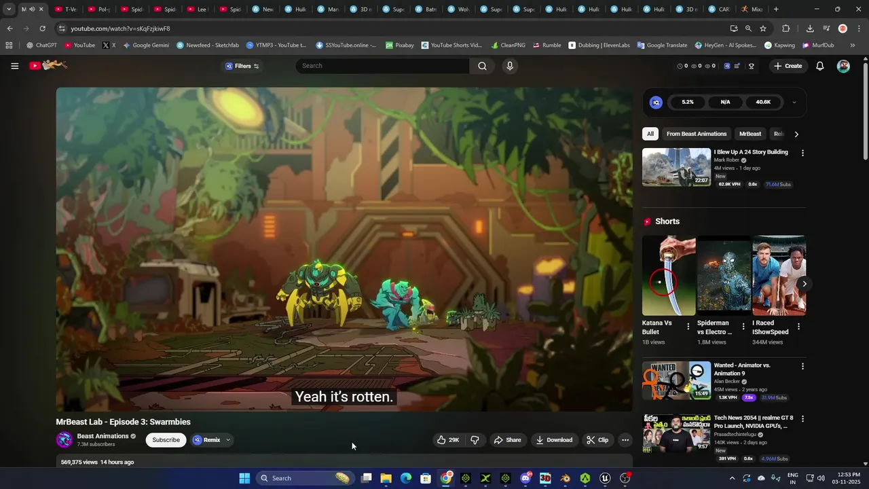Show more bookmarks with chevron
Screen dimensions: 869x489
(852, 46)
